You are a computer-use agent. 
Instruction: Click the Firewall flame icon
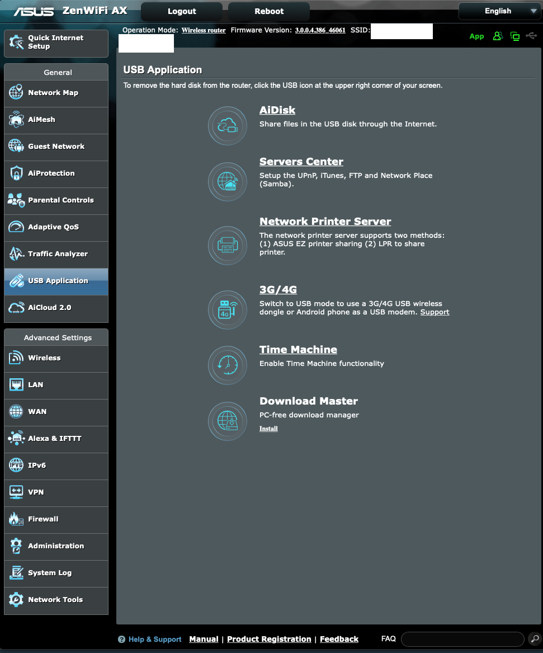pyautogui.click(x=16, y=519)
